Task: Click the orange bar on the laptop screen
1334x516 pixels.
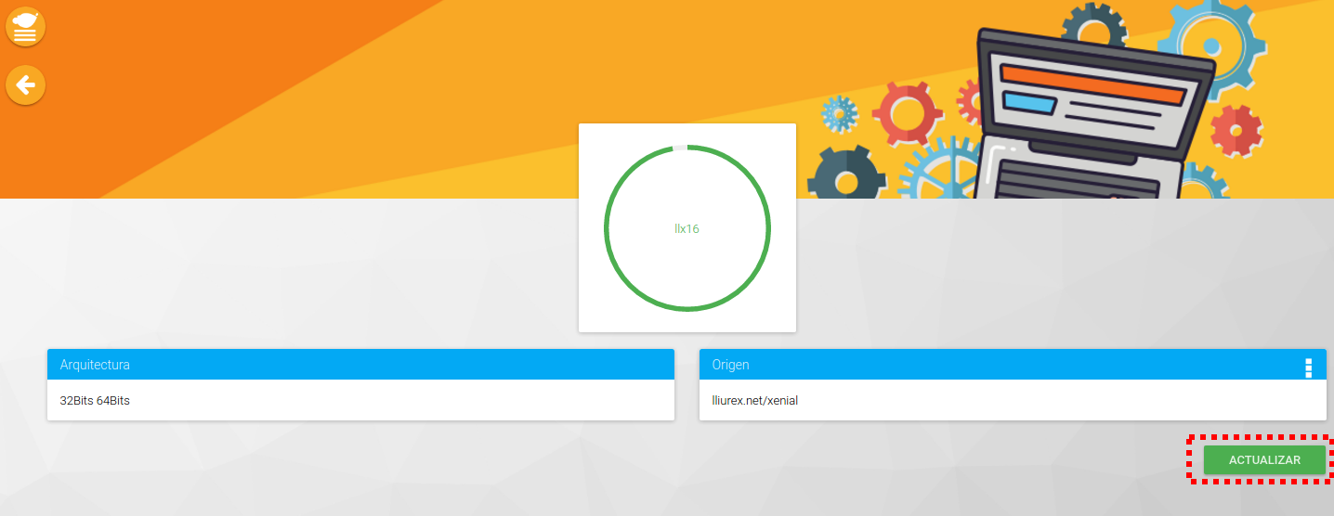Action: pos(1092,84)
